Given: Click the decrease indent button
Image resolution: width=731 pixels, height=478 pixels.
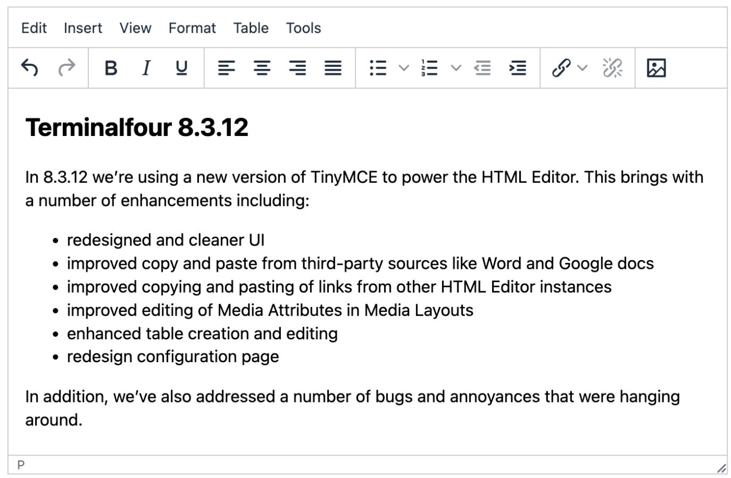Looking at the screenshot, I should coord(482,68).
